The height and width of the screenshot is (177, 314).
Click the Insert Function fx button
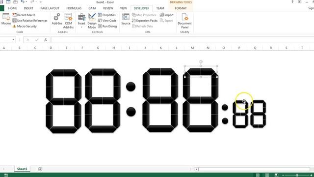pos(46,40)
